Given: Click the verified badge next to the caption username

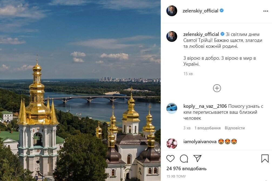Looking at the screenshot, I should (222, 34).
